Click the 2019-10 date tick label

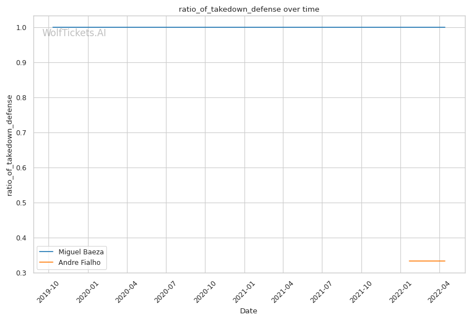48,291
